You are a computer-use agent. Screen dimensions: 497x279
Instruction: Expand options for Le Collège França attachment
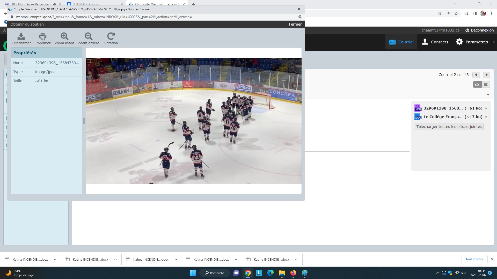(486, 117)
